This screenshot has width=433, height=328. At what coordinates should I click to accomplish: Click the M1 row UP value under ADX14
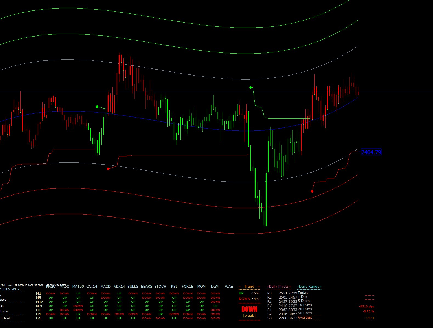pyautogui.click(x=119, y=294)
